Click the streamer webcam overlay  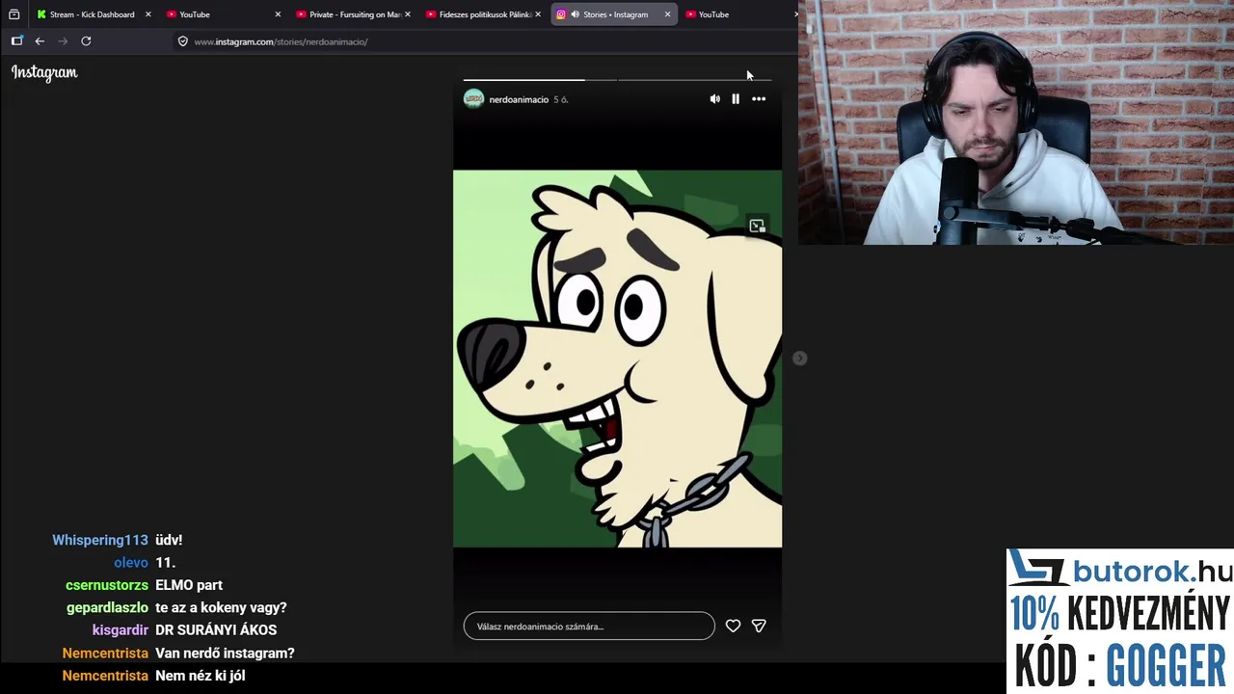(x=1016, y=122)
